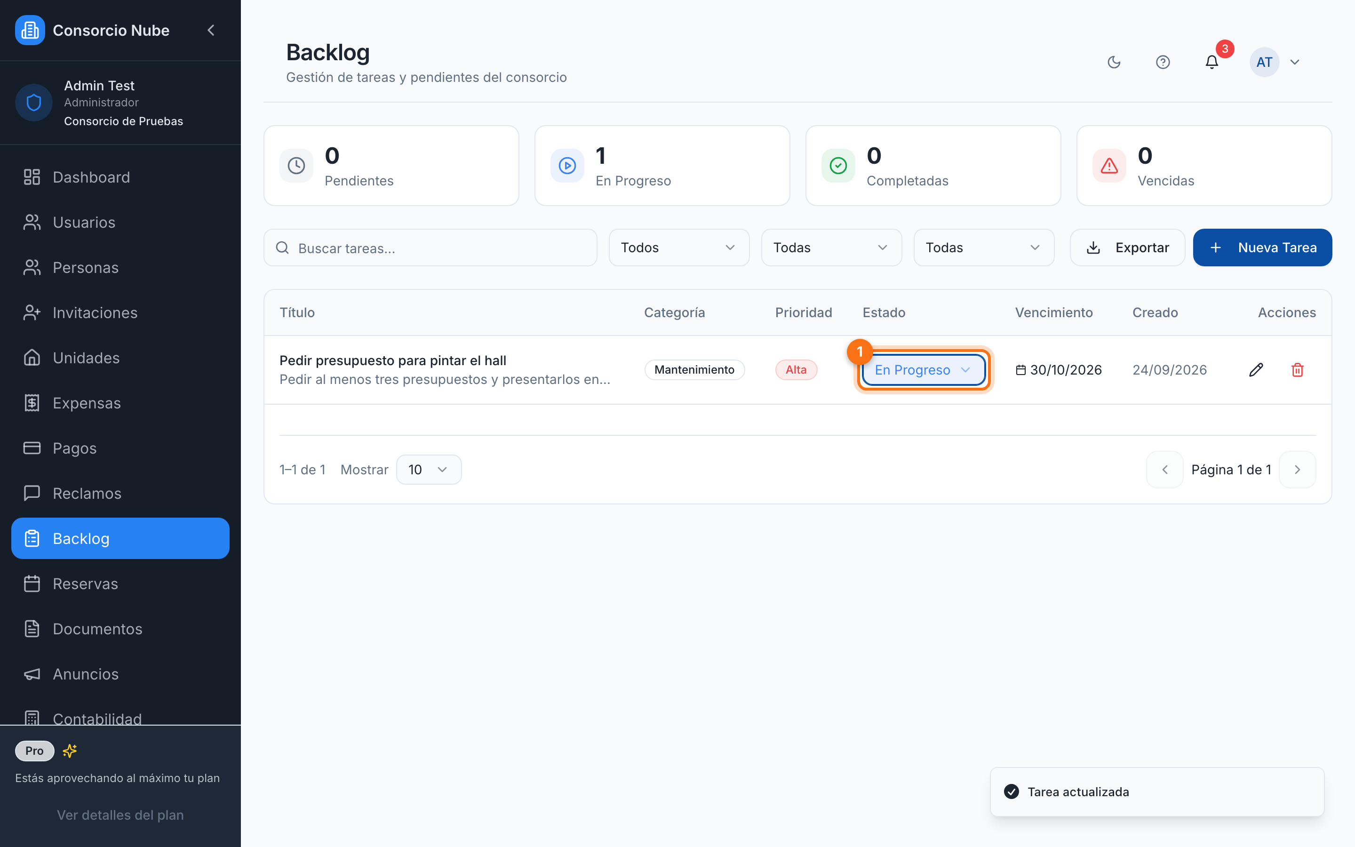Change the En Progreso status dropdown
The image size is (1355, 847).
[923, 370]
